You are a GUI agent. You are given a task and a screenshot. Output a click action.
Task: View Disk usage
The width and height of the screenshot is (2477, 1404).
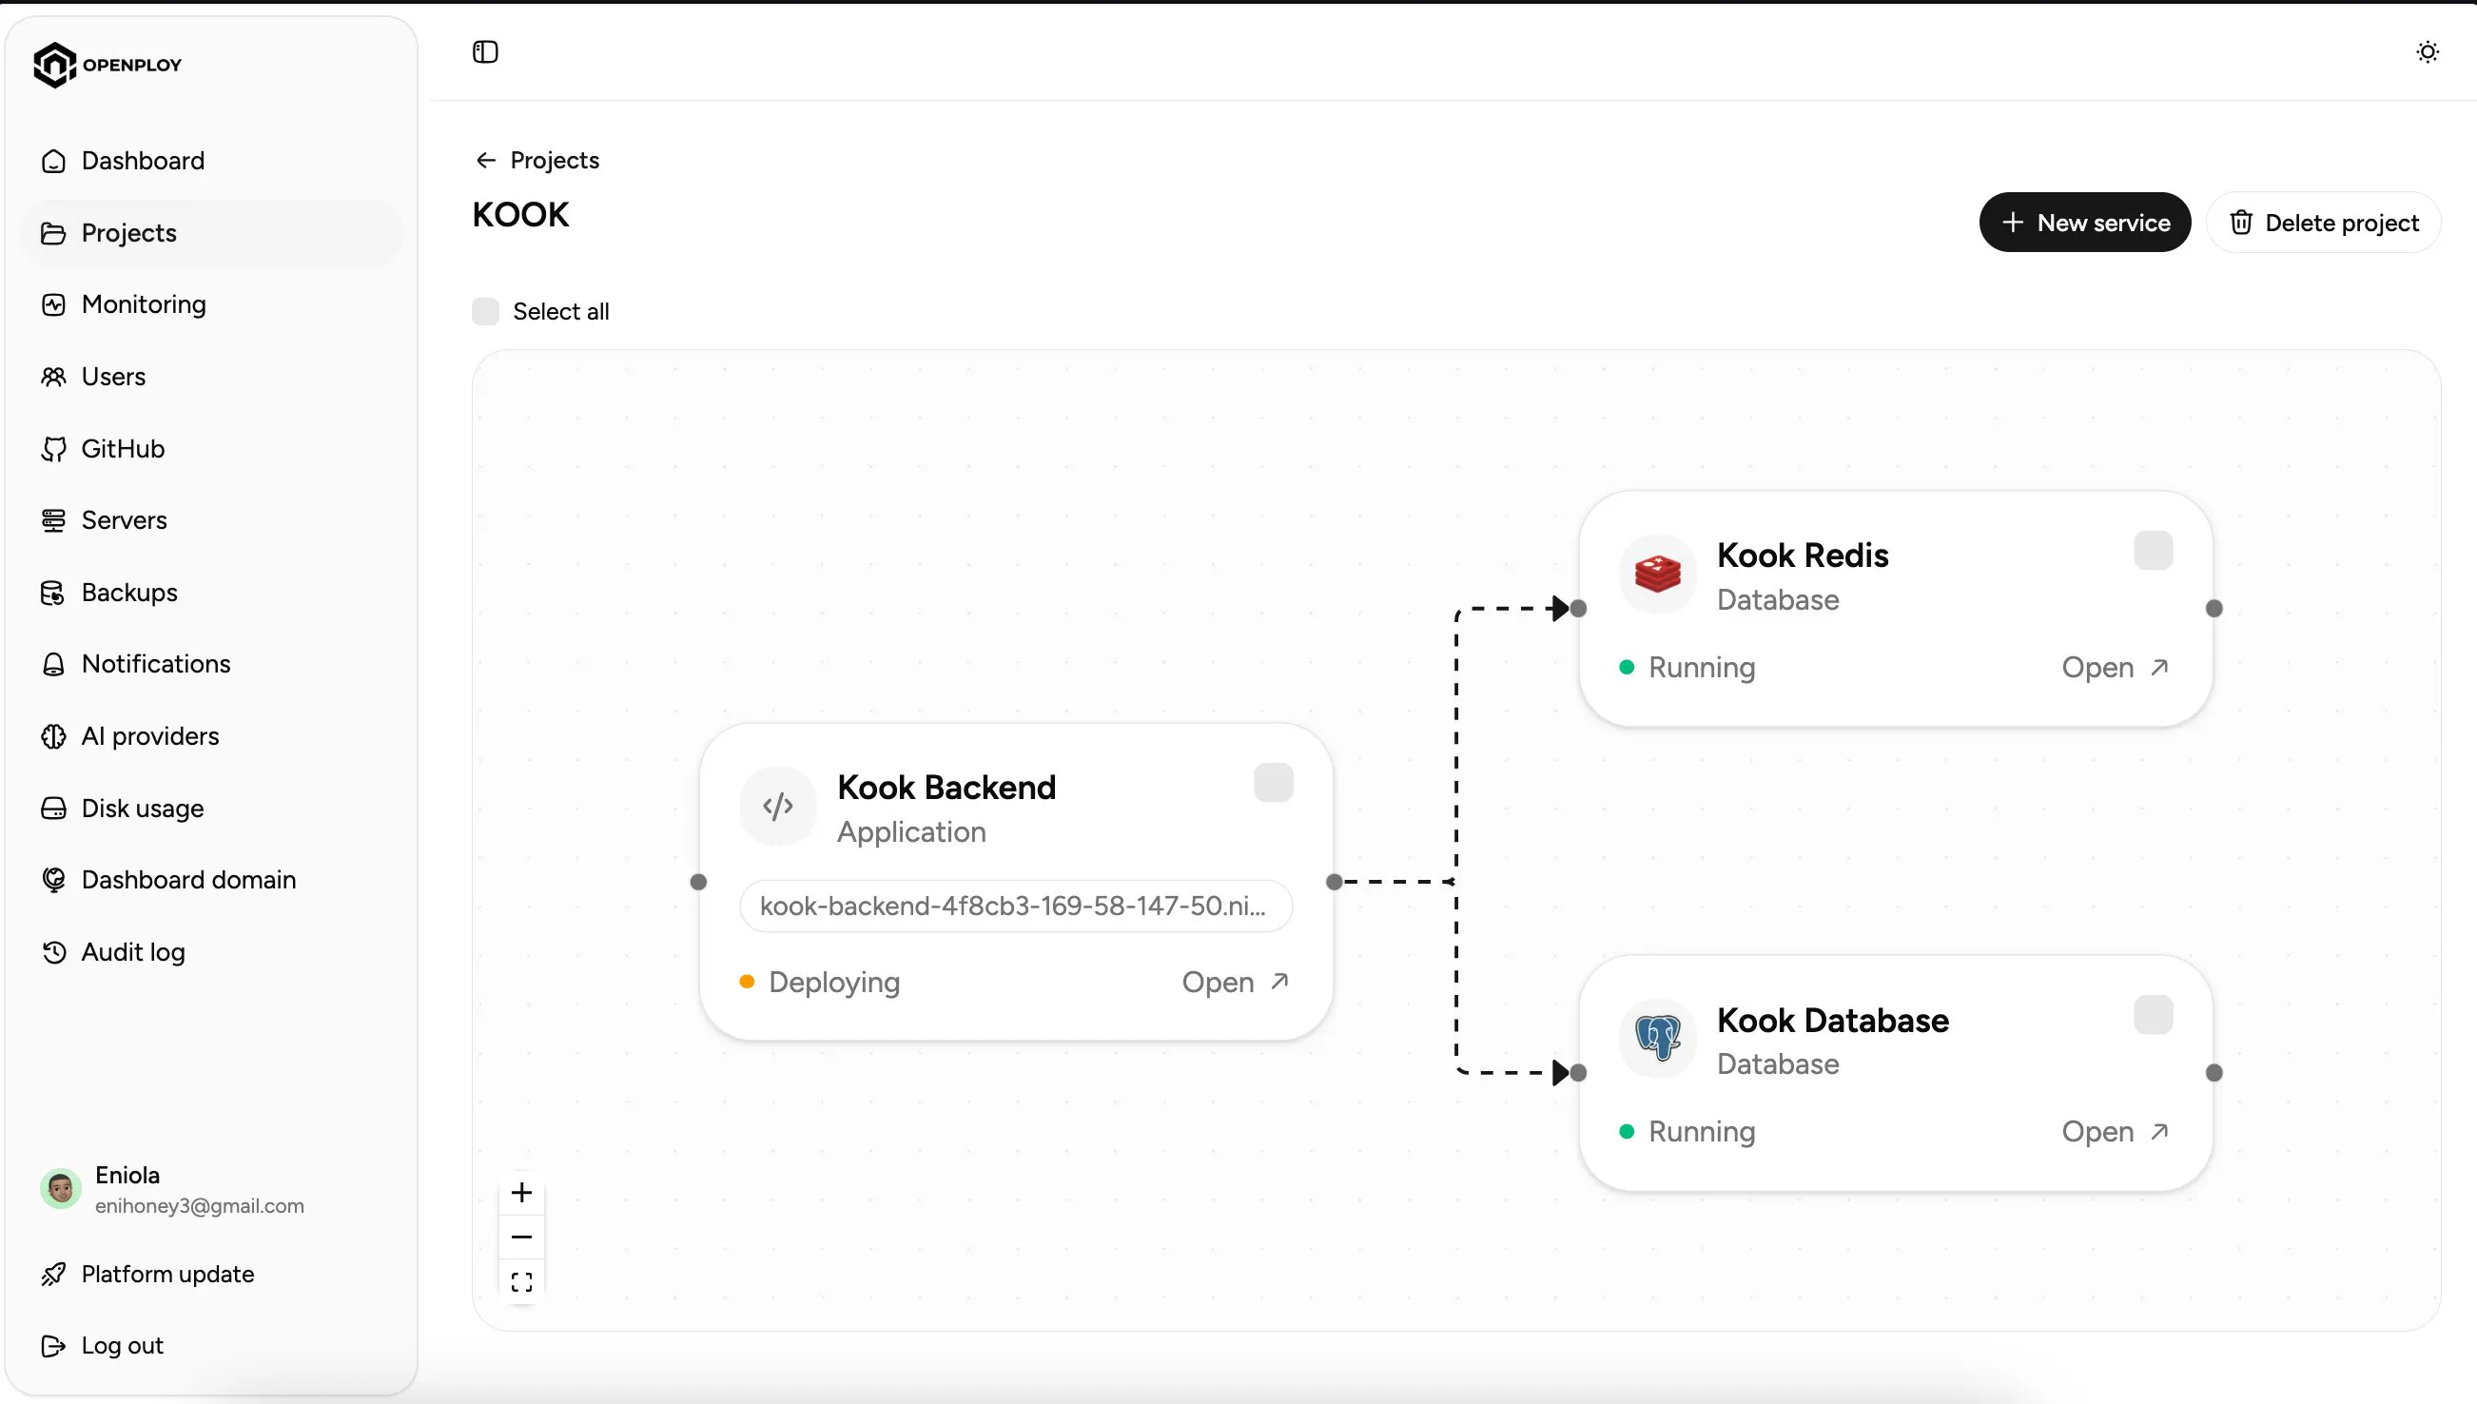point(211,809)
